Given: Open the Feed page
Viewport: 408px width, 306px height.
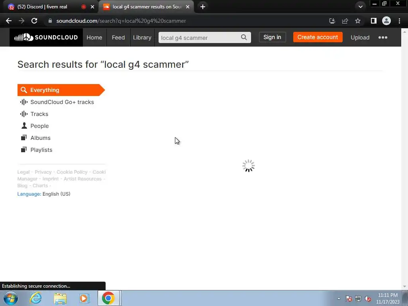Looking at the screenshot, I should [118, 37].
